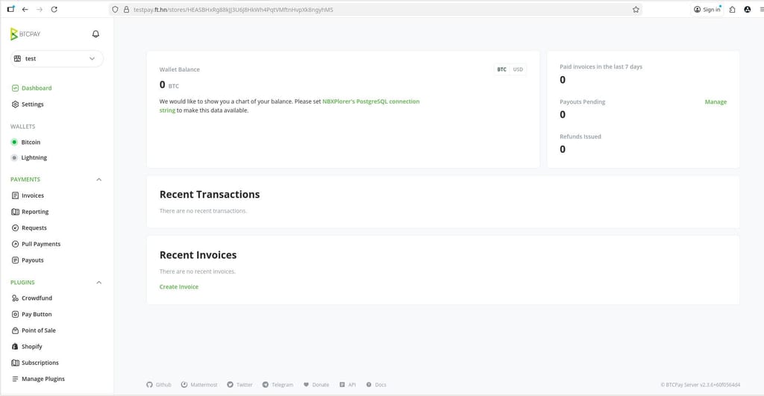Click the Create Invoice link
764x396 pixels.
click(179, 287)
